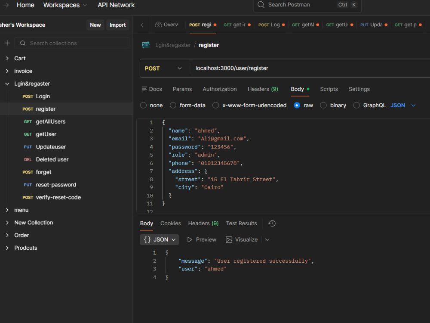Expand the invoice collection
The height and width of the screenshot is (323, 430).
point(7,71)
